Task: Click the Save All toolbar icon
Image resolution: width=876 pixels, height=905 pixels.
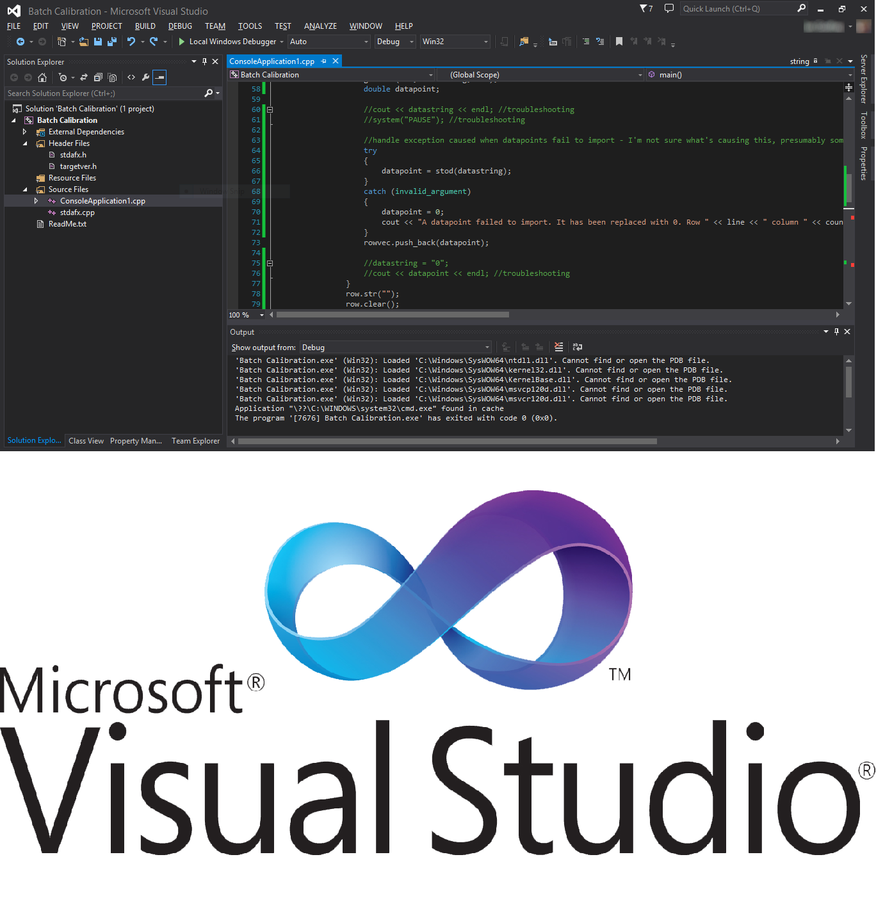Action: [112, 42]
